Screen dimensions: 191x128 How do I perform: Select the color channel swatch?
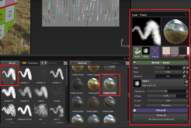(166, 51)
